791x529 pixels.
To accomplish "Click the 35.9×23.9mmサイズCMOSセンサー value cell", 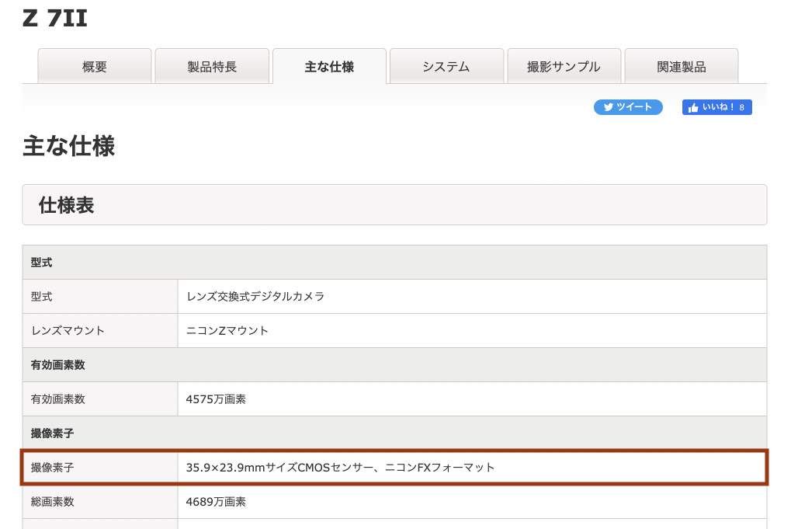I will coord(472,468).
